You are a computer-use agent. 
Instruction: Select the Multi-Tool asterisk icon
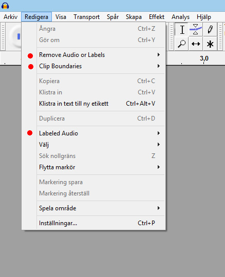click(210, 44)
